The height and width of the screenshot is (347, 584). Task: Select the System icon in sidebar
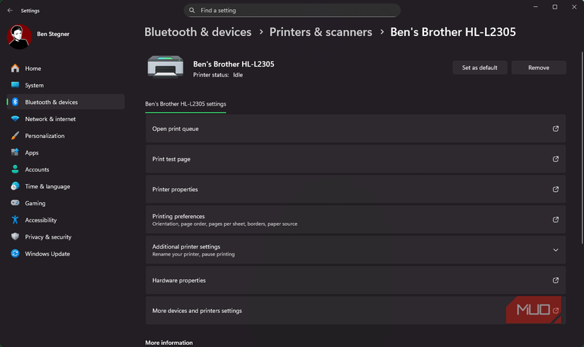(x=15, y=85)
